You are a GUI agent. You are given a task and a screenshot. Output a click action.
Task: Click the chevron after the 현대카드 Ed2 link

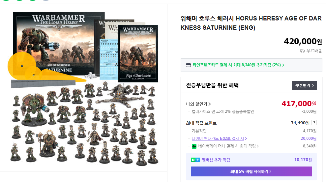click(246, 138)
